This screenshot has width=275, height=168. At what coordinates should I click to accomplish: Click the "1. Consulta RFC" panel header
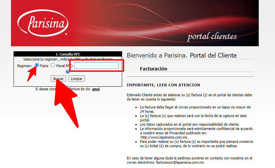[x=68, y=54]
